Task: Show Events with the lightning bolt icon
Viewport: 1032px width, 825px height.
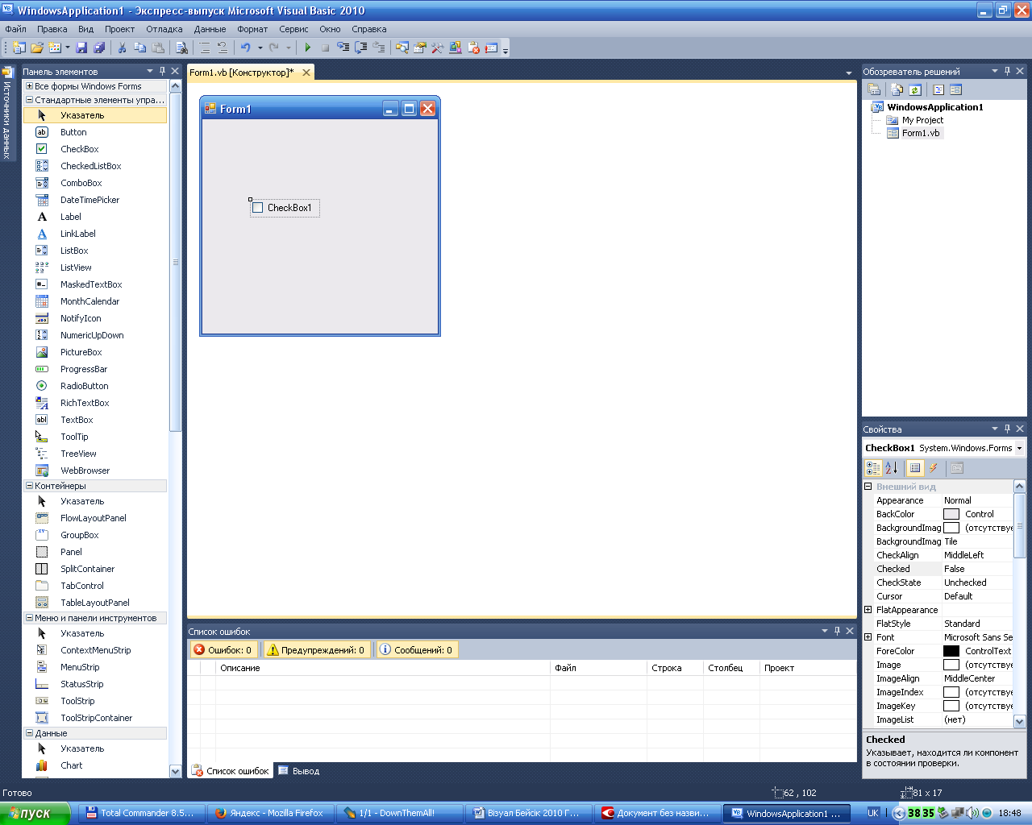Action: (934, 467)
